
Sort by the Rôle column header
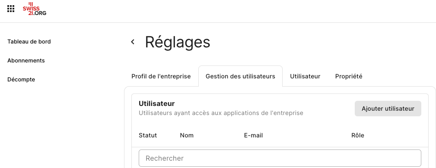coord(358,135)
